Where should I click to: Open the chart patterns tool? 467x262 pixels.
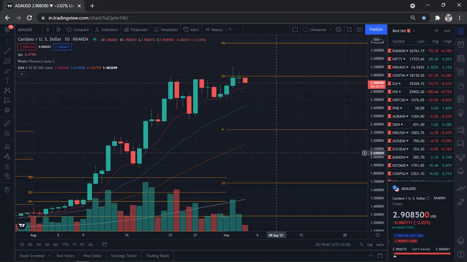tap(7, 91)
